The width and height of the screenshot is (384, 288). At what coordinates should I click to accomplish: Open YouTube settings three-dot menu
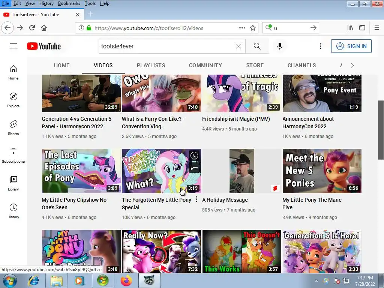pos(321,46)
